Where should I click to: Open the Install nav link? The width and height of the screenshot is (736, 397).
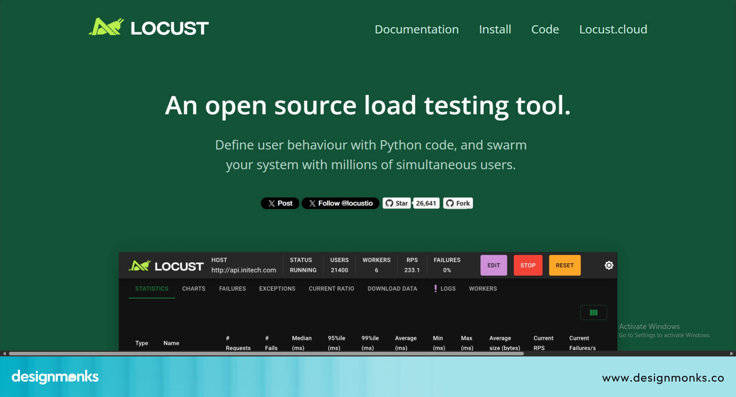[x=495, y=29]
